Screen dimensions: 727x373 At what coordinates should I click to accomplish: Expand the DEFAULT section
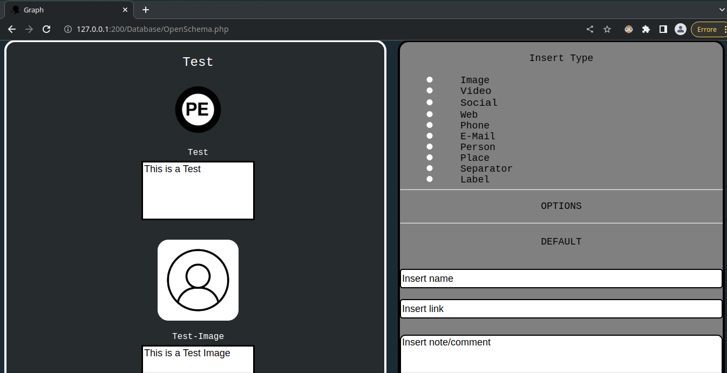tap(561, 241)
